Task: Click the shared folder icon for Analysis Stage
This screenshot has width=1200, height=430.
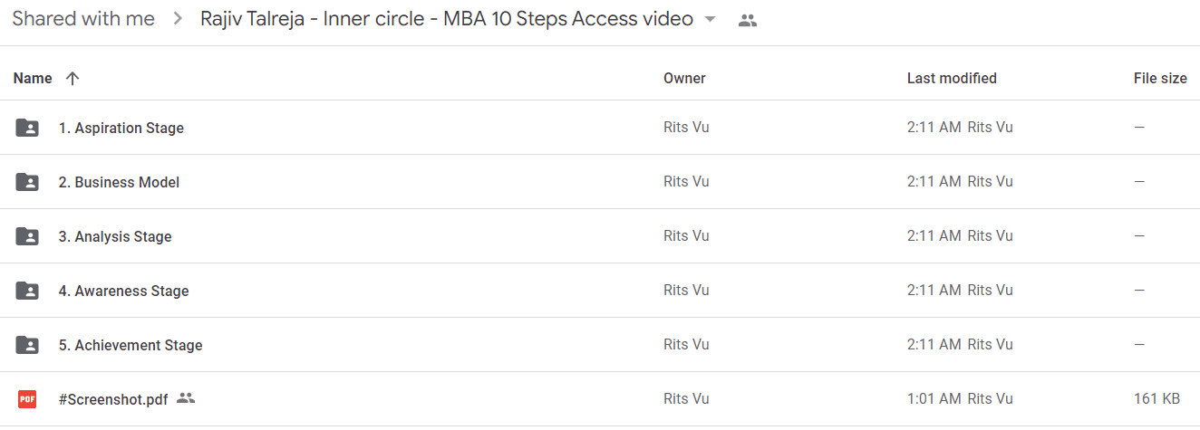Action: click(27, 236)
